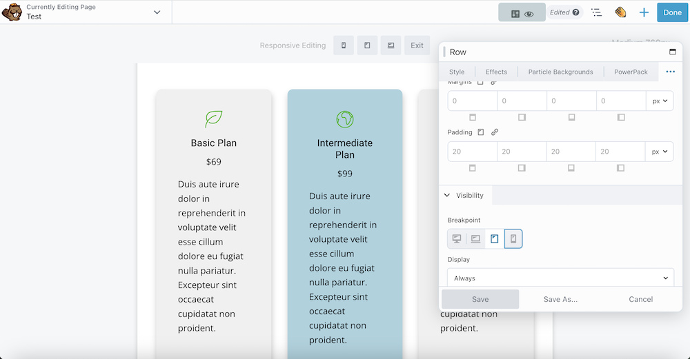Screen dimensions: 690x359
Task: Open the padding px unit dropdown
Action: [x=660, y=152]
